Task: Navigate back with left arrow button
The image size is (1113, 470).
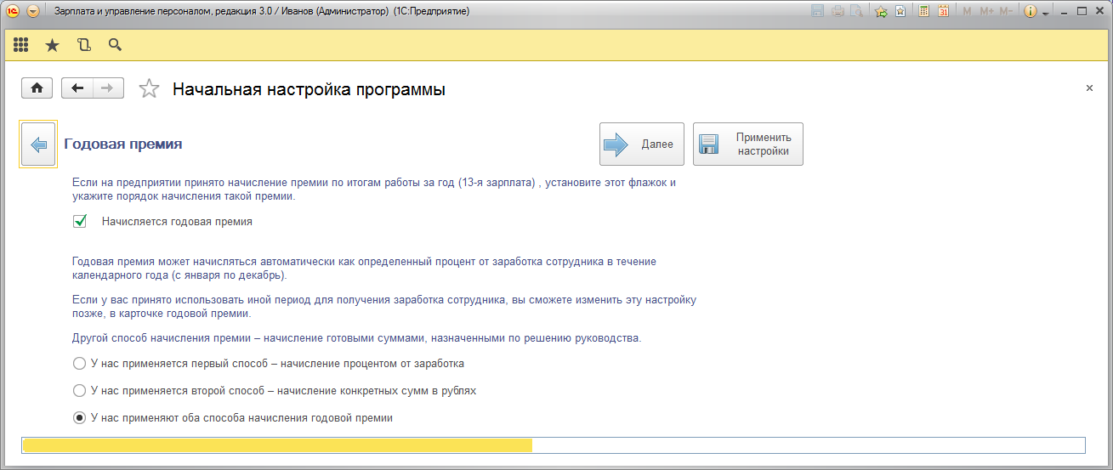Action: point(77,88)
